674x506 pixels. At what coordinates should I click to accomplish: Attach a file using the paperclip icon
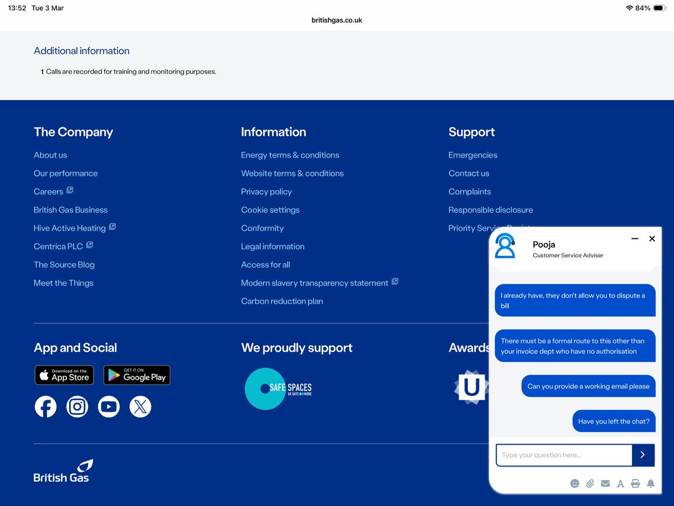click(x=590, y=483)
